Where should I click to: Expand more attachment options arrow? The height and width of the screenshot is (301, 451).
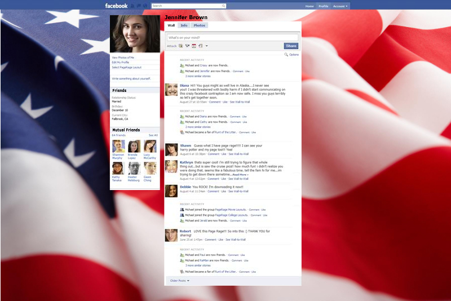(x=207, y=46)
